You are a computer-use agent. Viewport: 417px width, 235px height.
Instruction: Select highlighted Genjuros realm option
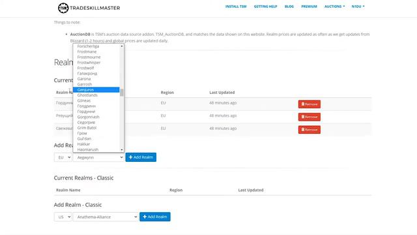96,90
